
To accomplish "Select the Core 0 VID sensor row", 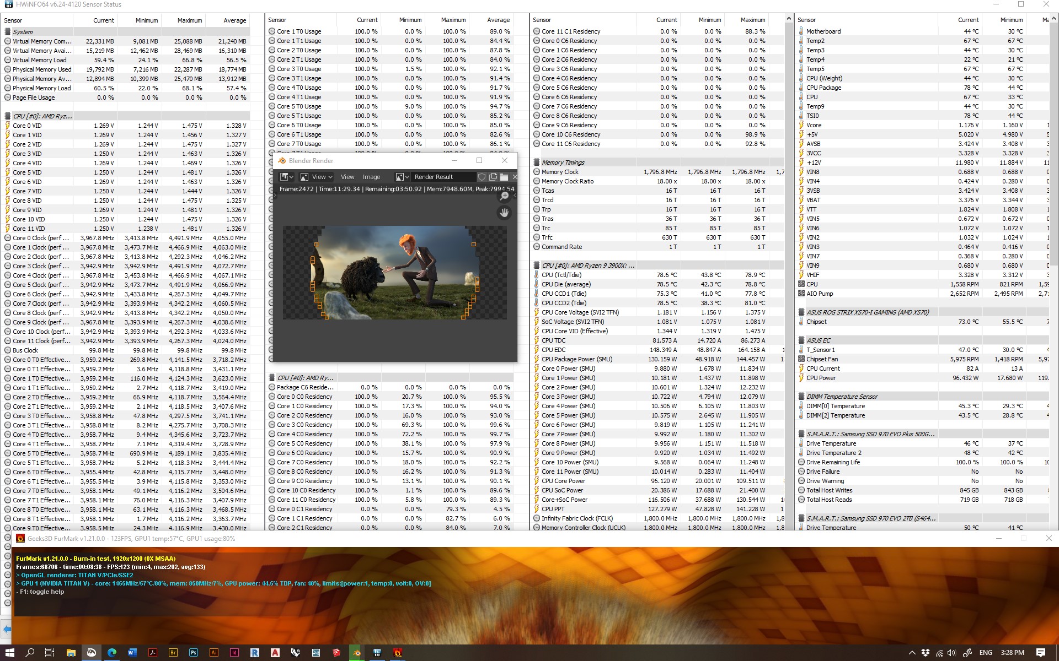I will coord(27,126).
